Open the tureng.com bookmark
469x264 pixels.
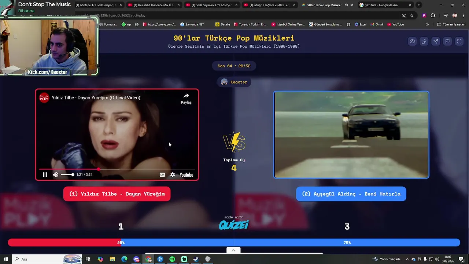pos(159,25)
